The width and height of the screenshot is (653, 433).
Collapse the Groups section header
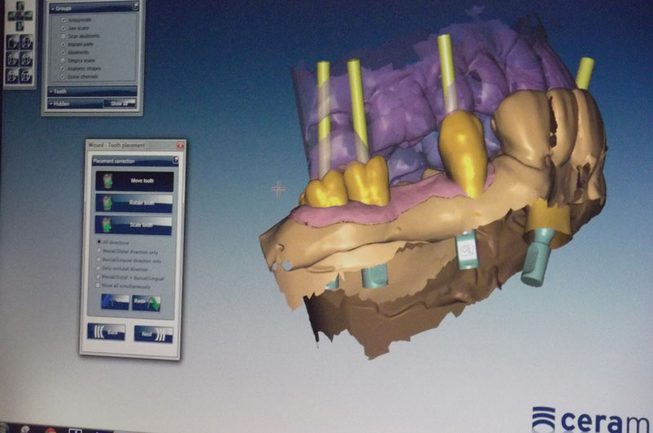click(x=94, y=8)
